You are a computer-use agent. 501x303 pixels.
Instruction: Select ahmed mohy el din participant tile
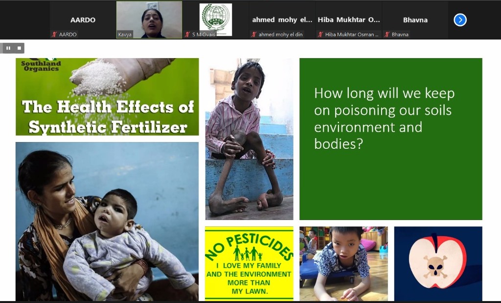[x=282, y=20]
